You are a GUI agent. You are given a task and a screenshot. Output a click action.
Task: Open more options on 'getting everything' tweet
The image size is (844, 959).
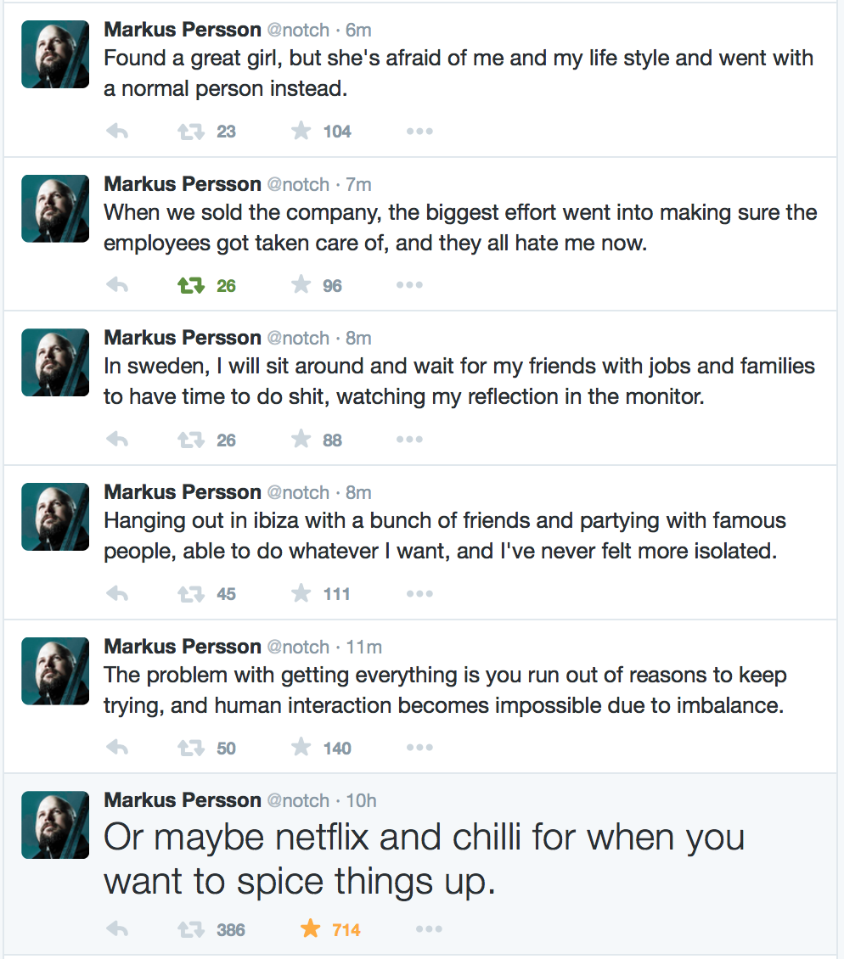(419, 748)
